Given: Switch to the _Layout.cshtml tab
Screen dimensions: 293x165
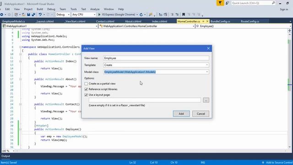Looking at the screenshot, I should pyautogui.click(x=45, y=22).
